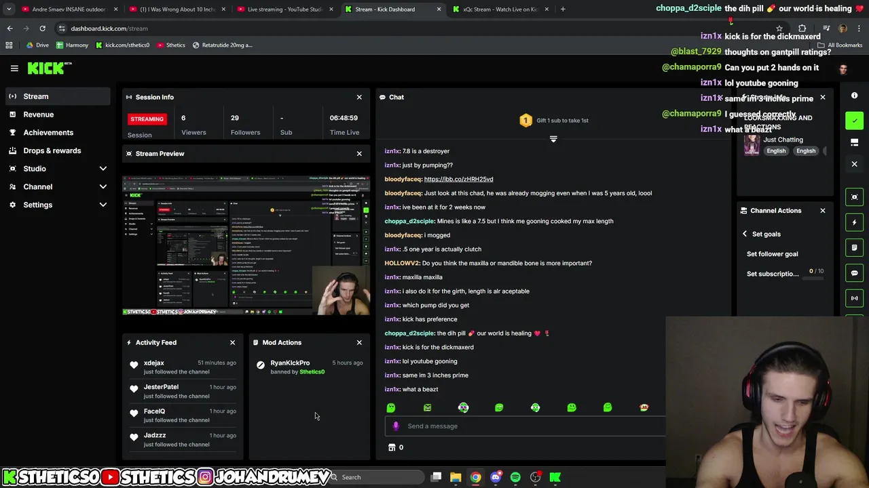Insert the red-hat emote
Screen dimensions: 869x488
coord(644,407)
